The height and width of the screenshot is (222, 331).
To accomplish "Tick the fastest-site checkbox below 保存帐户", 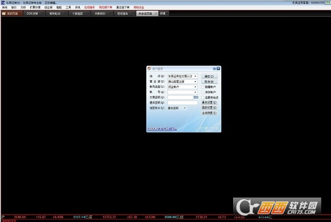I will coord(203,97).
